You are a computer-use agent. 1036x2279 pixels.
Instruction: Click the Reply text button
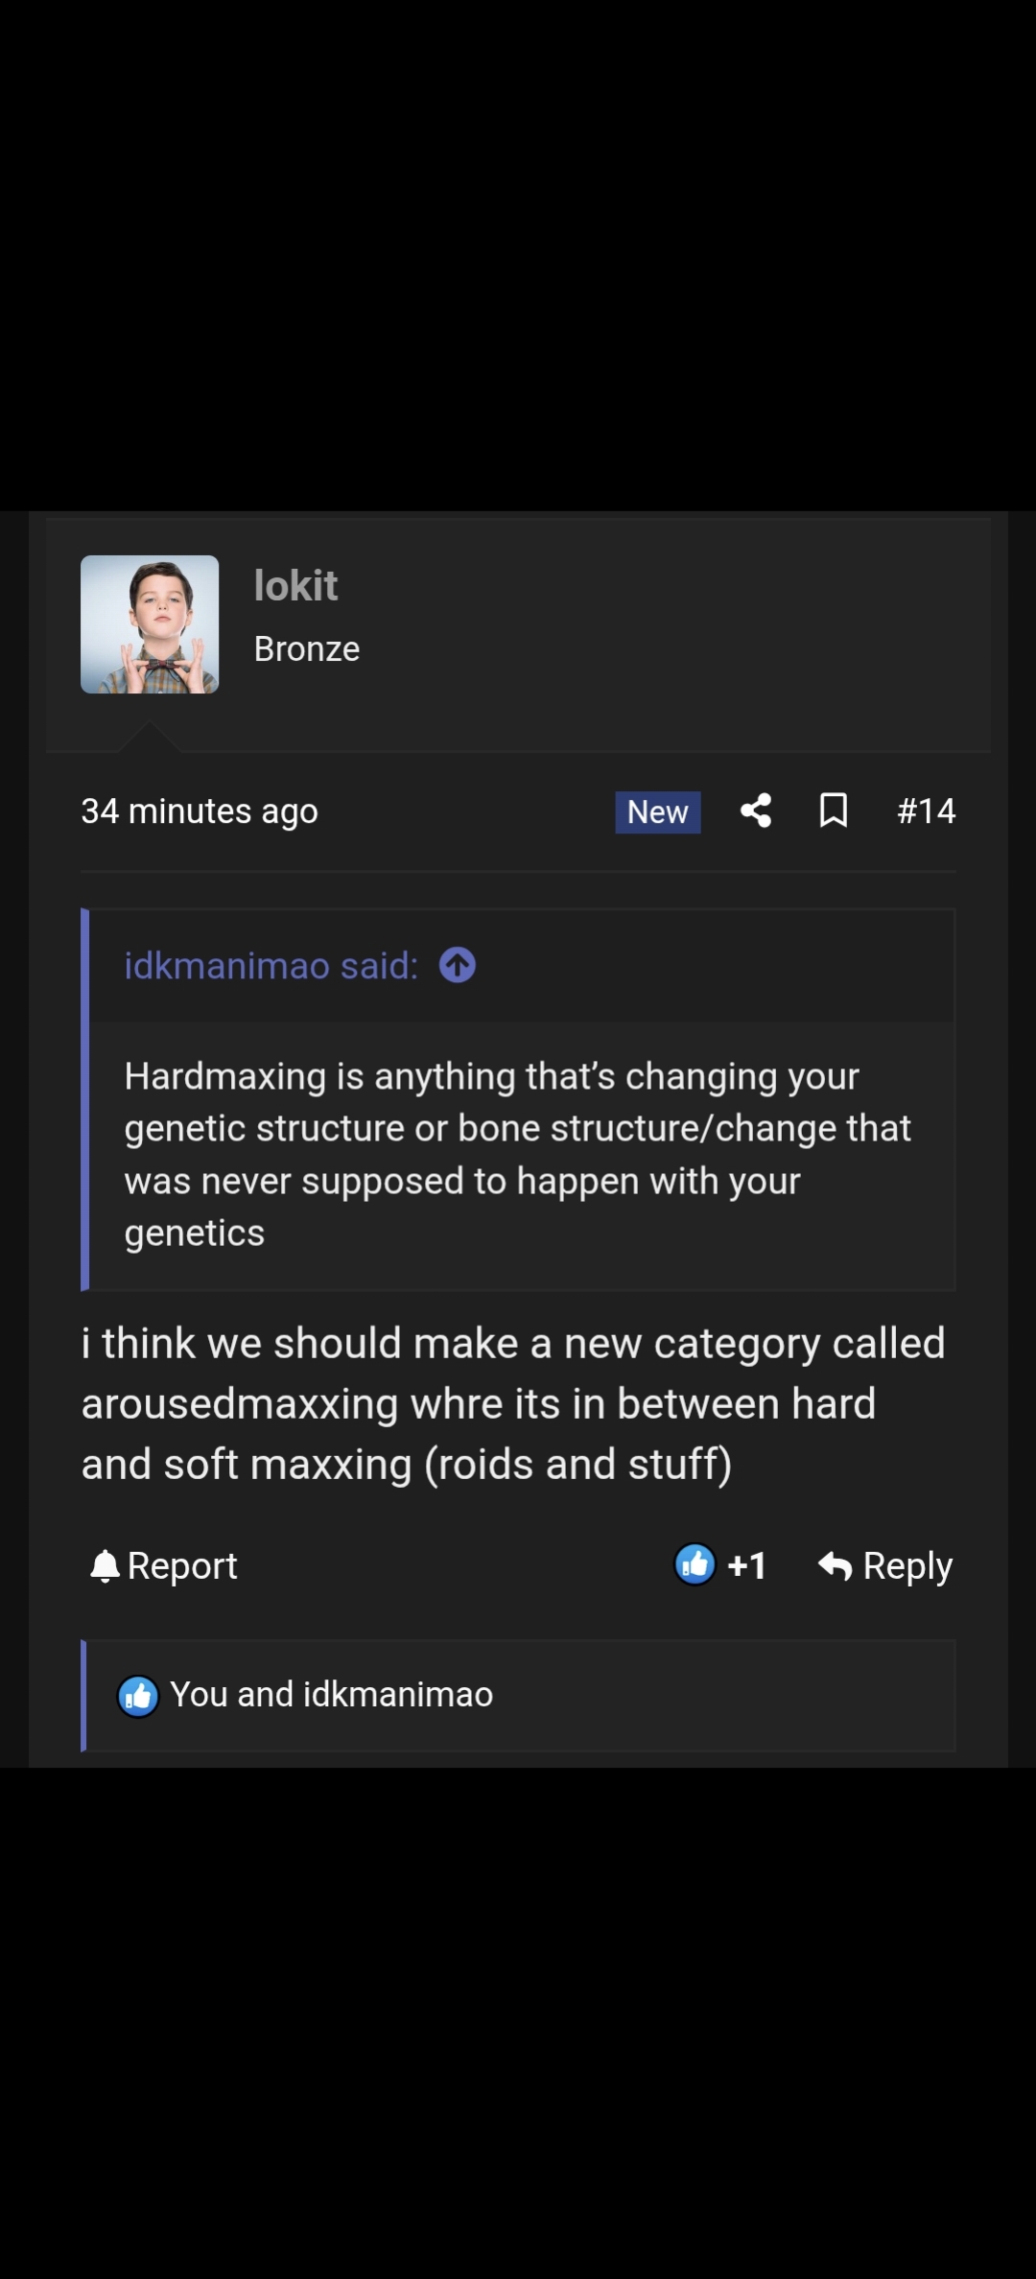[x=907, y=1566]
